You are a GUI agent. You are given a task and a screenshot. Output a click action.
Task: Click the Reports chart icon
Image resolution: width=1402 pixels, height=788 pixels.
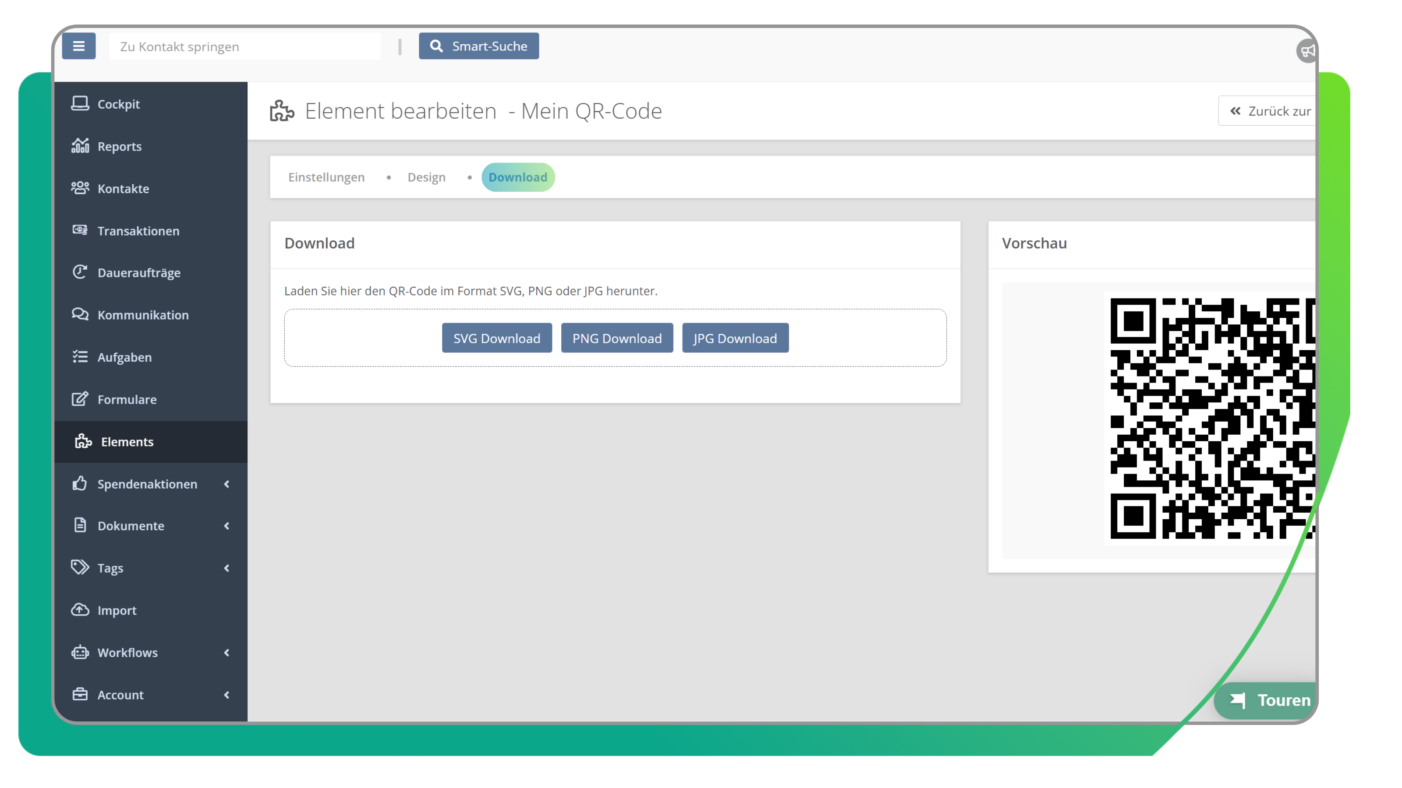click(80, 146)
